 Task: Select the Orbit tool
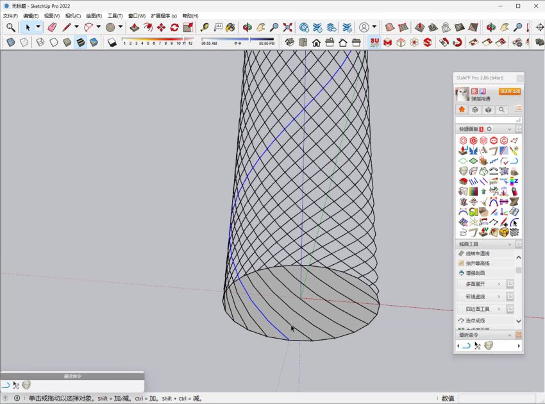(x=247, y=27)
